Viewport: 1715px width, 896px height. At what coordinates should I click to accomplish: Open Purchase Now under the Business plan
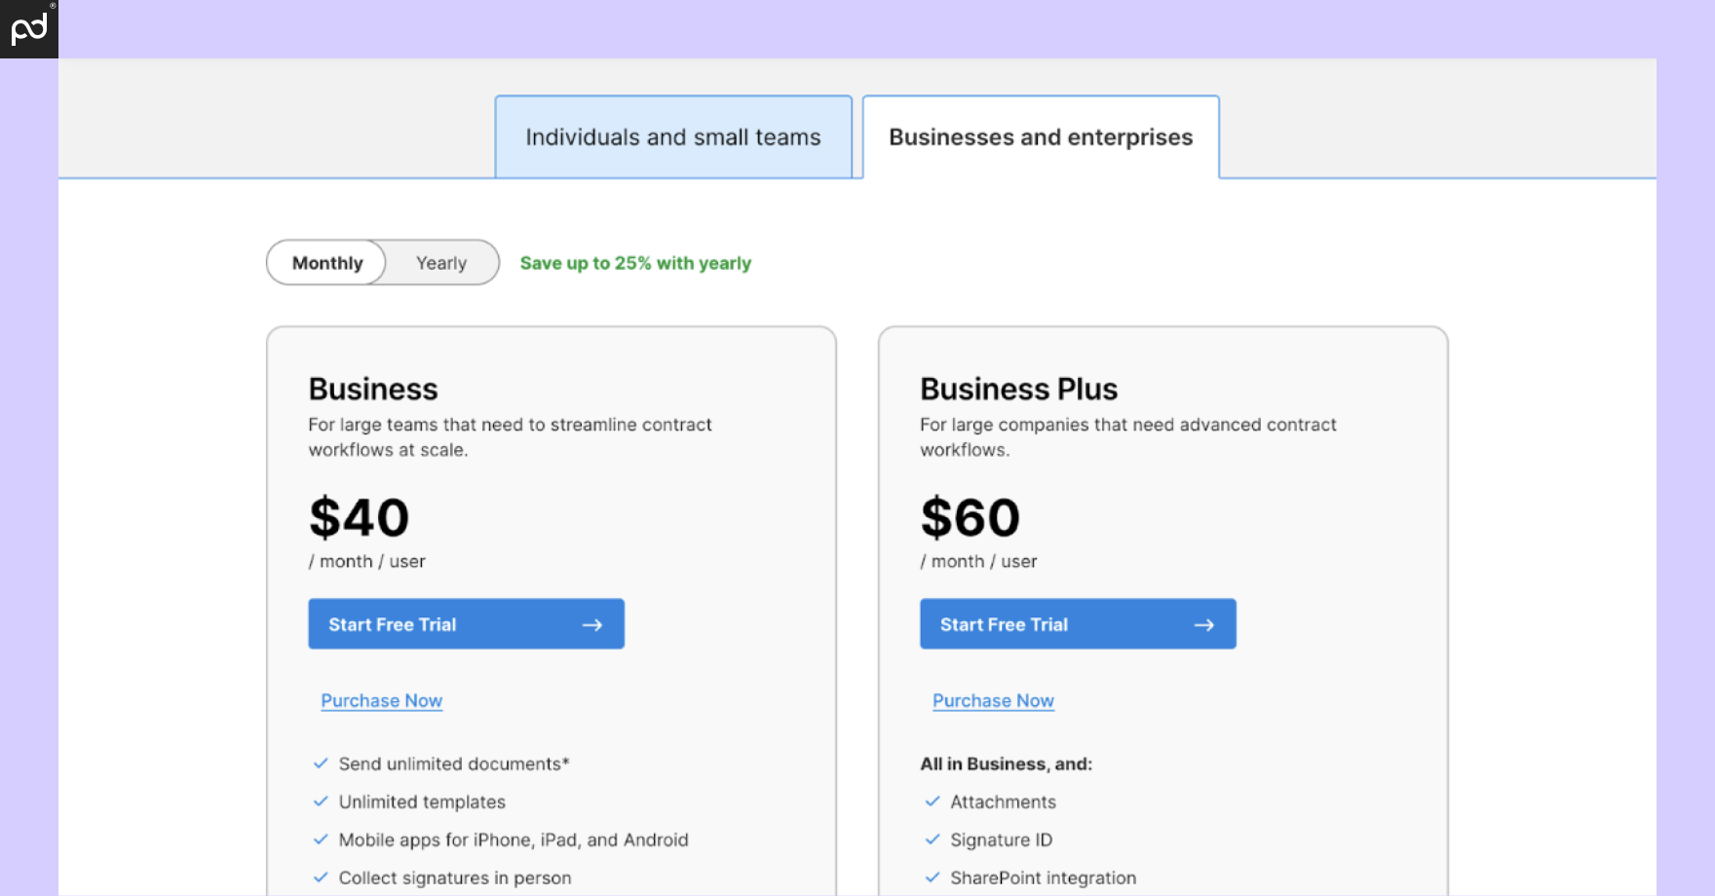381,700
